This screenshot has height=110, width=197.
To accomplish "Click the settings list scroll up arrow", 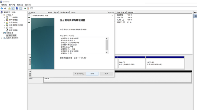I will pos(107,38).
